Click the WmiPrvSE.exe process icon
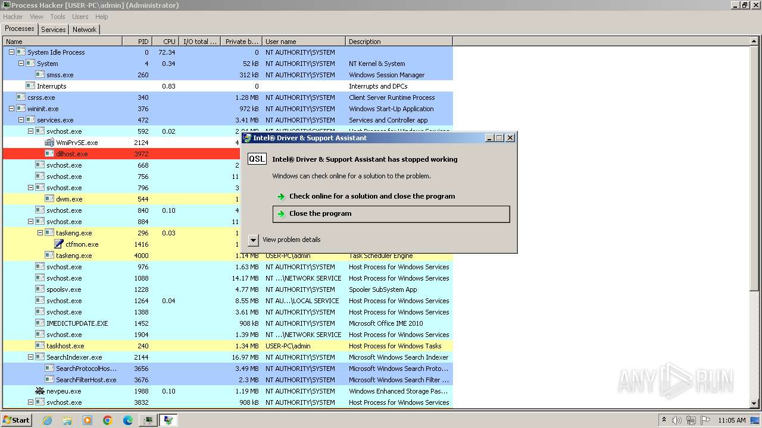Viewport: 762px width, 428px height. [x=49, y=143]
